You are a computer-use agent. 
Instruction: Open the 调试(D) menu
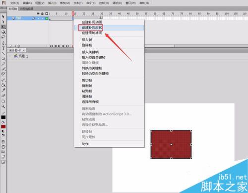(x=117, y=3)
